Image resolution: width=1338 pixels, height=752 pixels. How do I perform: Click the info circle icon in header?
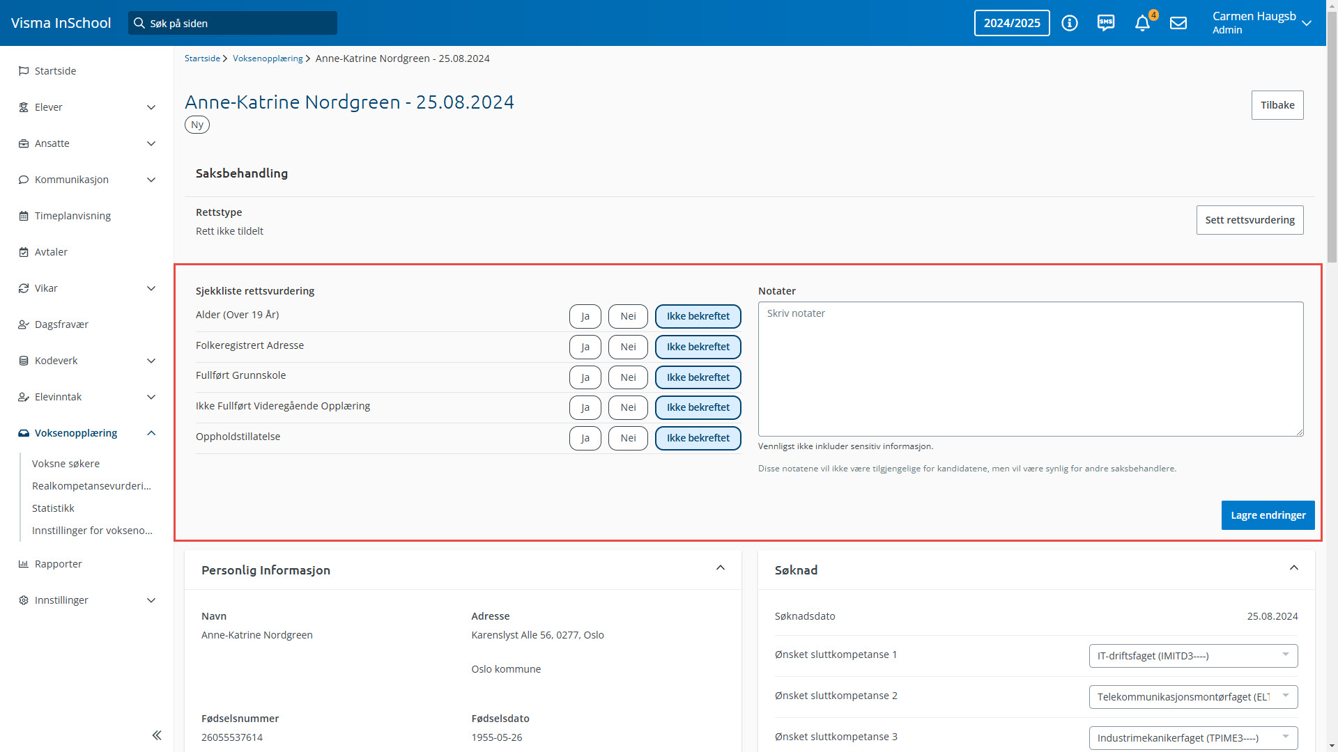click(1070, 23)
